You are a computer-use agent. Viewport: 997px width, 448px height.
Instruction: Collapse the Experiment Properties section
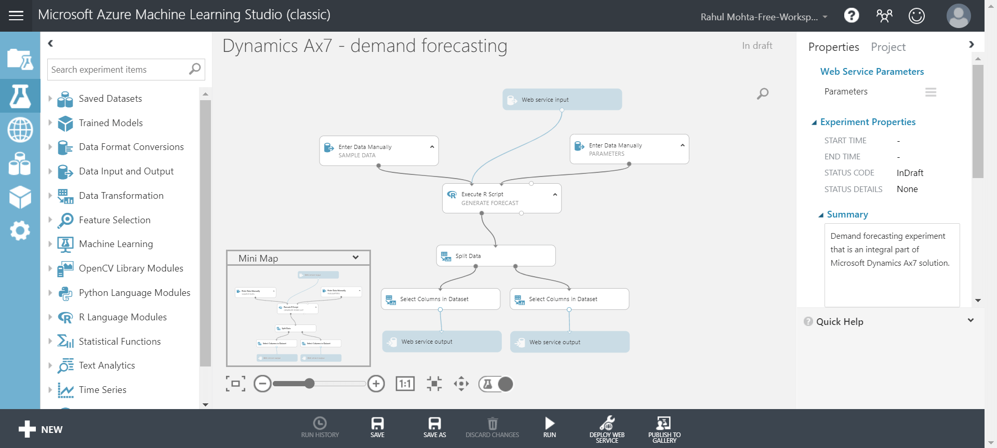(814, 123)
